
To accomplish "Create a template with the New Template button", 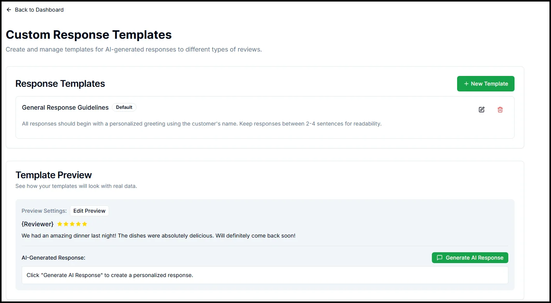I will 485,84.
